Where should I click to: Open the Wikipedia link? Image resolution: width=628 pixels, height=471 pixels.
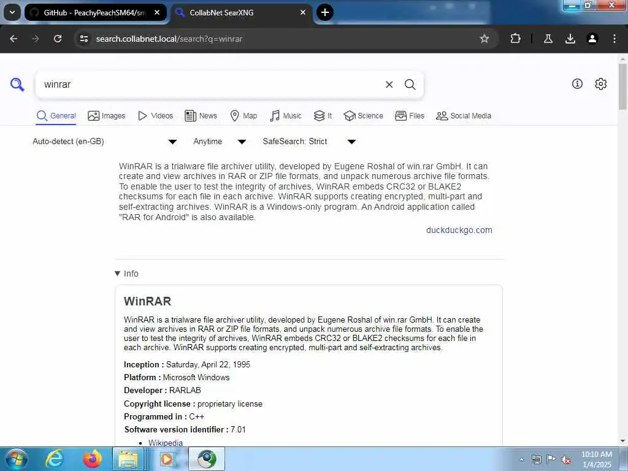[x=166, y=443]
